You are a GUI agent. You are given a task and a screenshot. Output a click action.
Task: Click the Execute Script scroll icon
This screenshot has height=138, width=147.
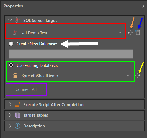(17, 104)
